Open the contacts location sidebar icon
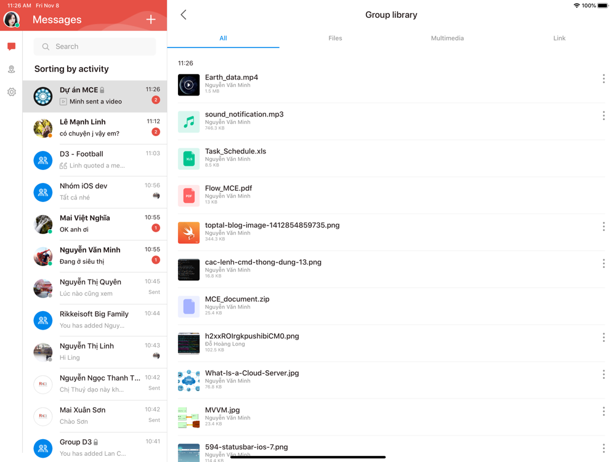 pyautogui.click(x=11, y=70)
